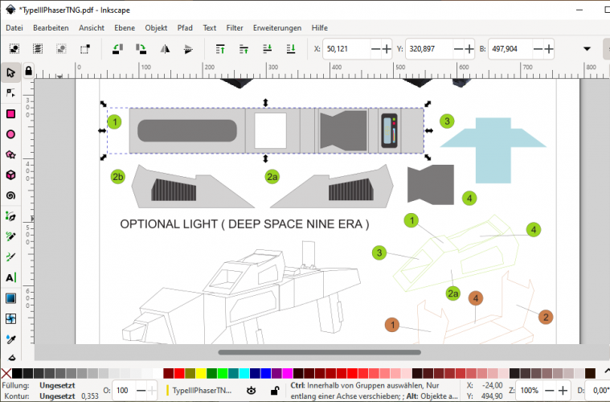Pick the magenta palette swatch
This screenshot has height=402, width=610.
[288, 374]
